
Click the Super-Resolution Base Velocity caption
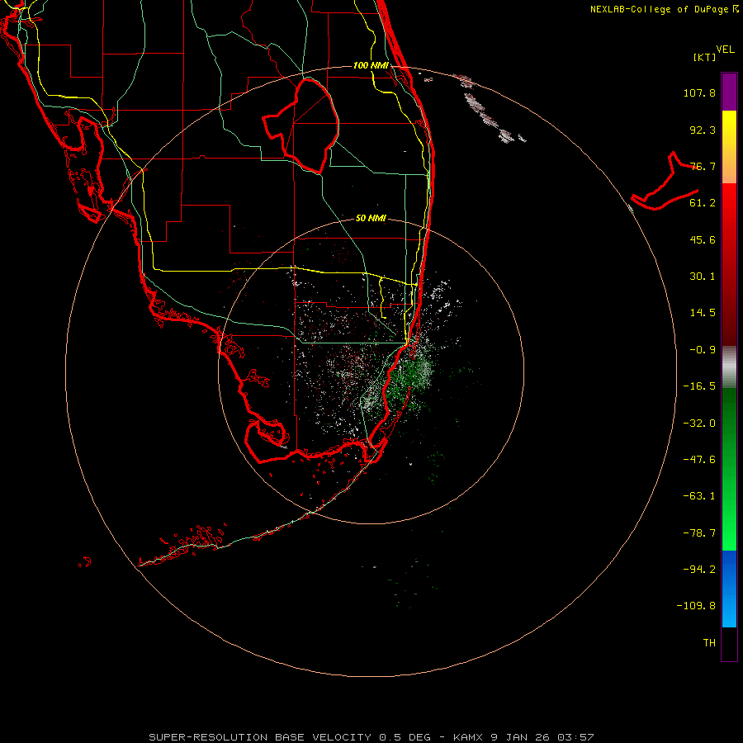(371, 737)
